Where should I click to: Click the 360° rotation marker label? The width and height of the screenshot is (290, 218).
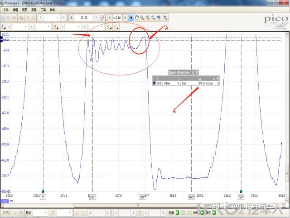point(142,197)
